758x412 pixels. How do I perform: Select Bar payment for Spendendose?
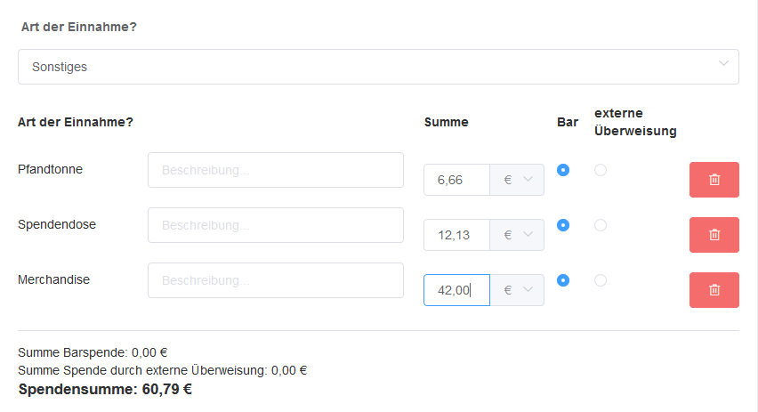pos(562,225)
